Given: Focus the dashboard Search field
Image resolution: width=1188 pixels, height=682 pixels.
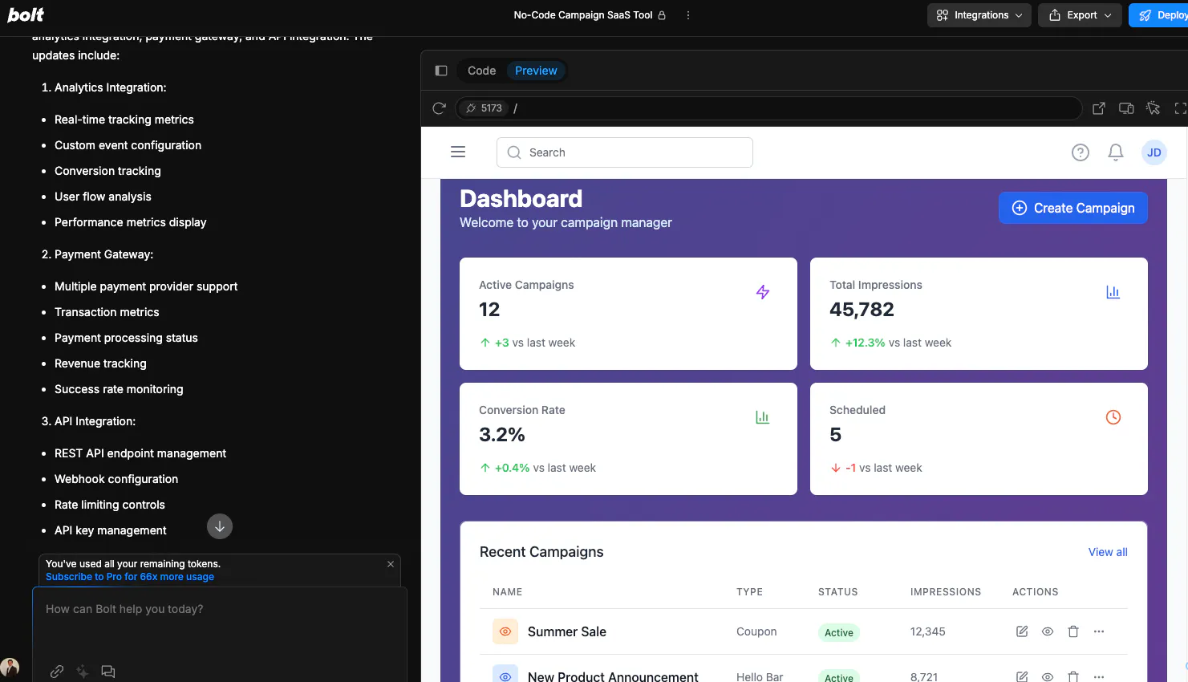Looking at the screenshot, I should (x=625, y=152).
